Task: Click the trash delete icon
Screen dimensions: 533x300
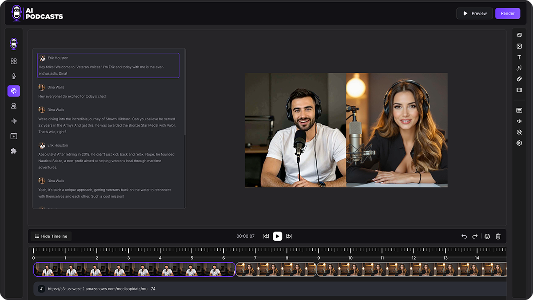Action: pos(498,236)
